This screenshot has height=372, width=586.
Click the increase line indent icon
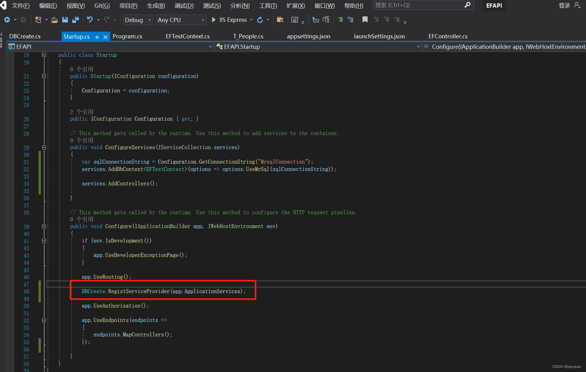point(351,20)
